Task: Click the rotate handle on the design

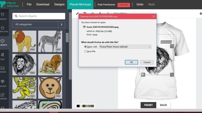Action: [x=172, y=46]
